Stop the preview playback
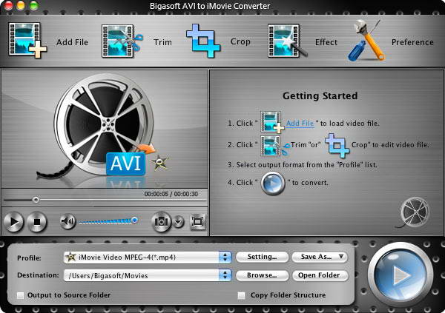The width and height of the screenshot is (445, 313). pos(36,222)
